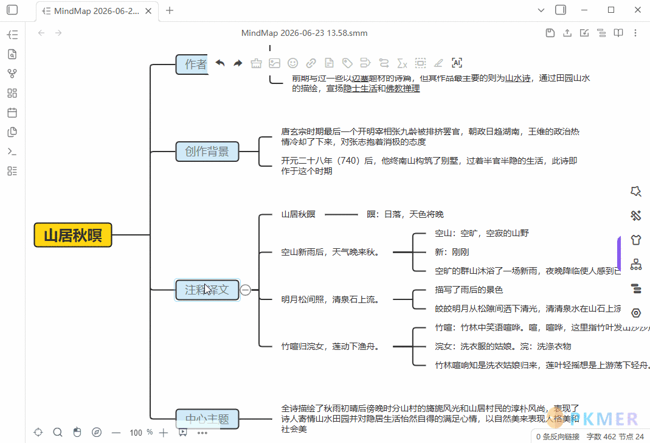Screen dimensions: 650x443
Task: Open search in mind map
Action: pyautogui.click(x=58, y=432)
